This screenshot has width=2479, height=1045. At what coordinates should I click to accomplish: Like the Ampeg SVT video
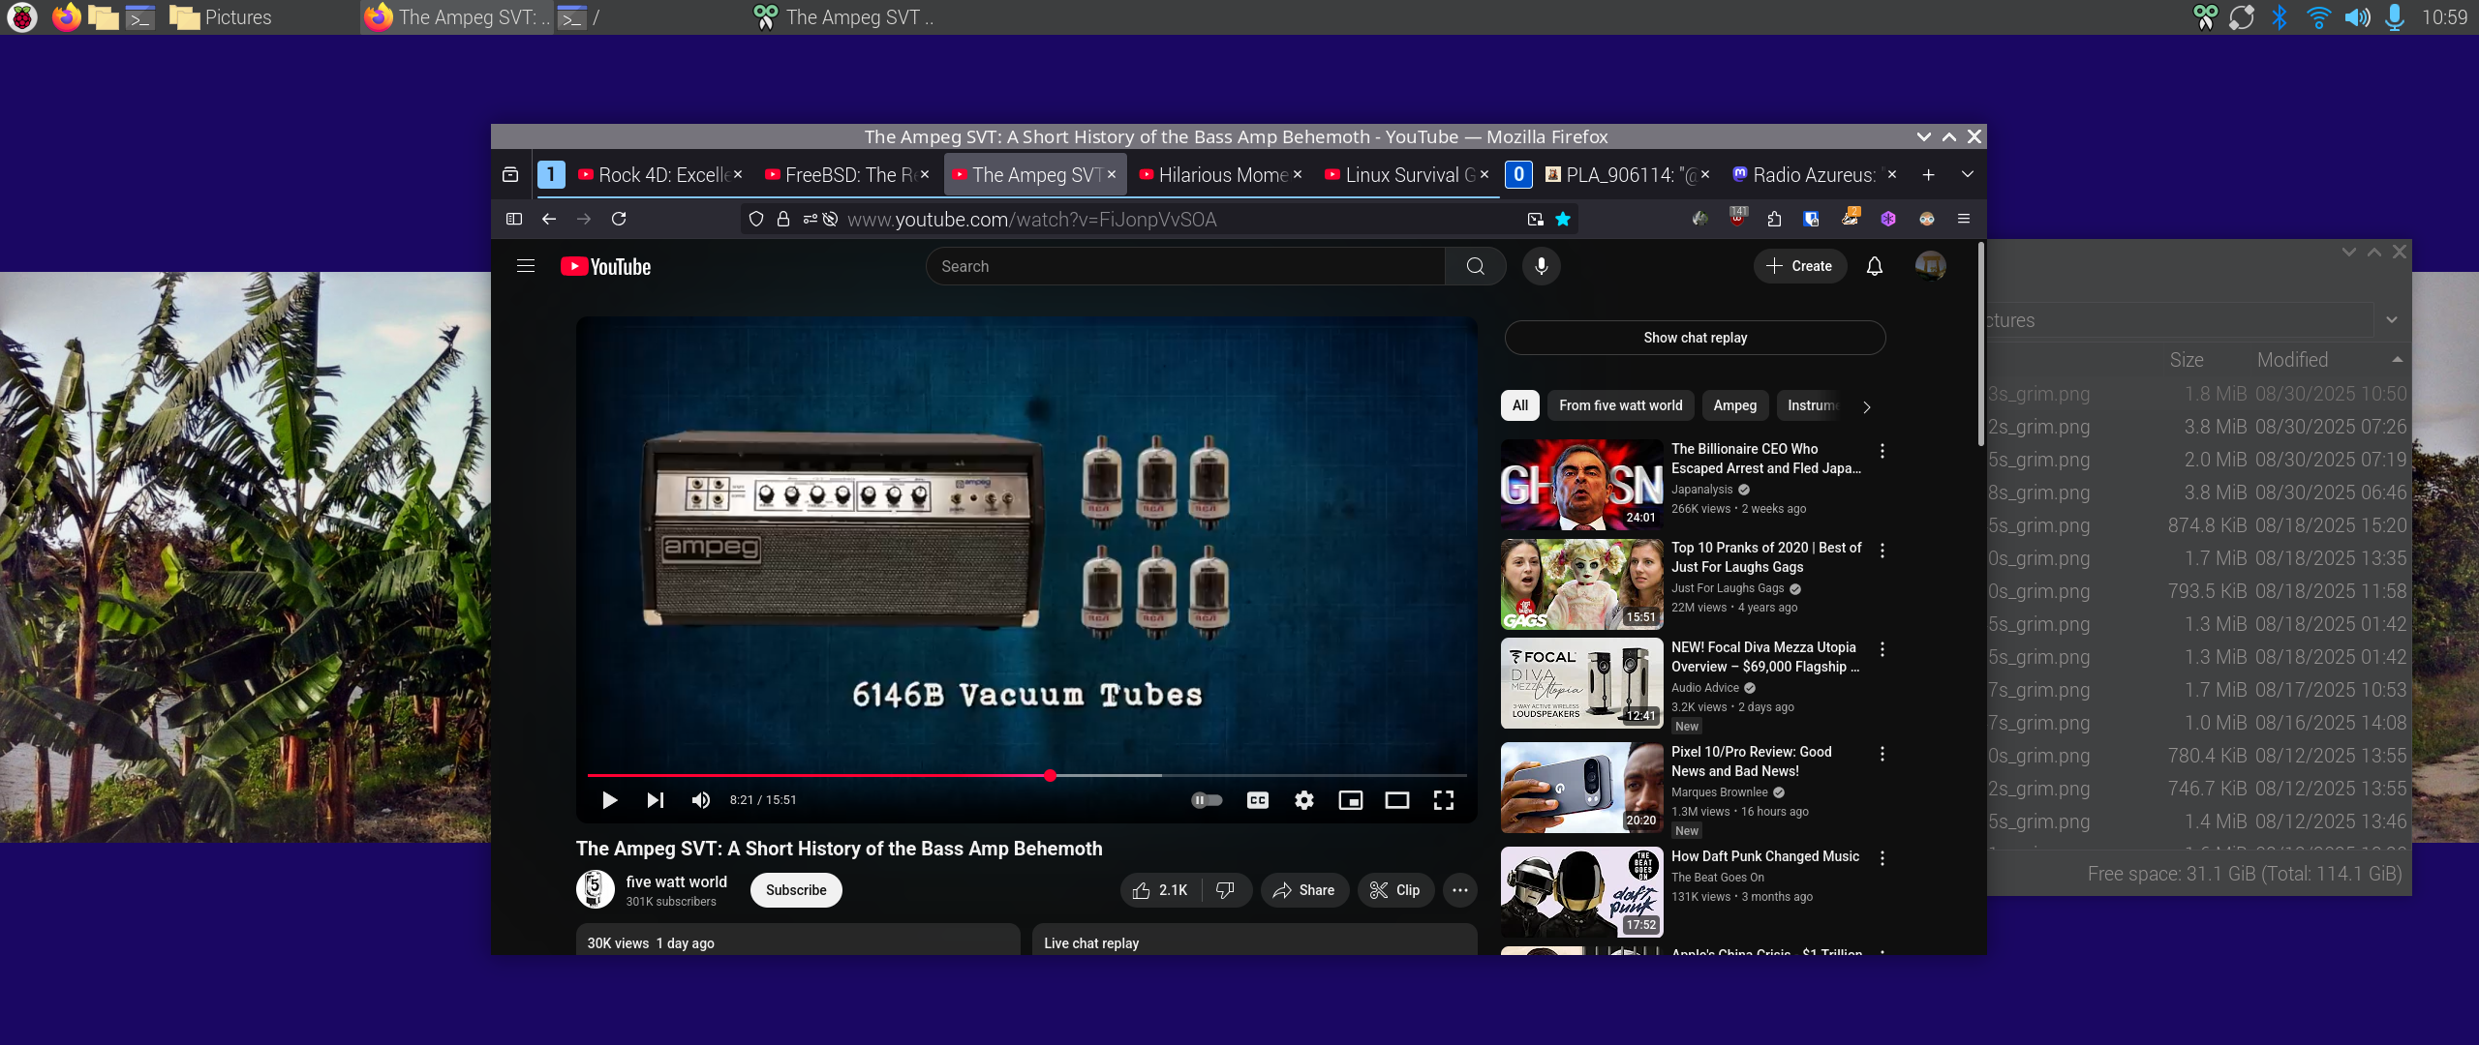(x=1160, y=890)
